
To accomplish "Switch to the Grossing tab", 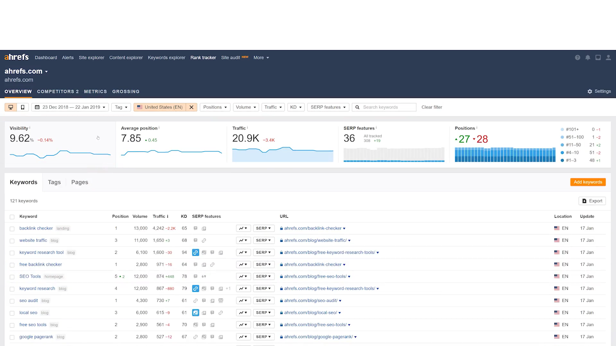I will point(126,91).
